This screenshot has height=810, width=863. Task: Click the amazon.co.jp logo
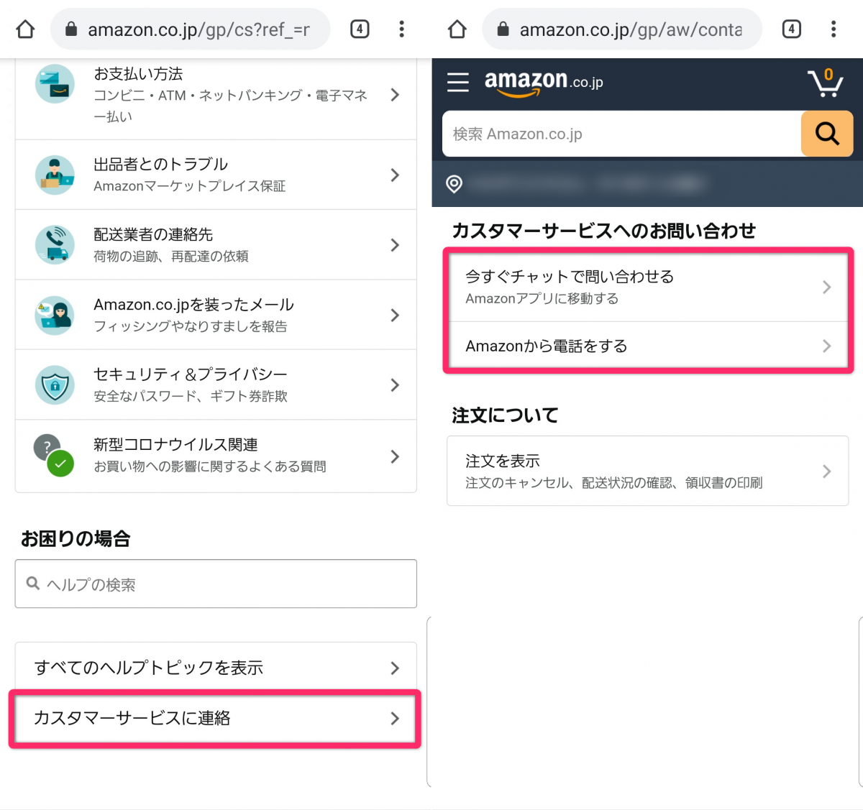click(544, 83)
